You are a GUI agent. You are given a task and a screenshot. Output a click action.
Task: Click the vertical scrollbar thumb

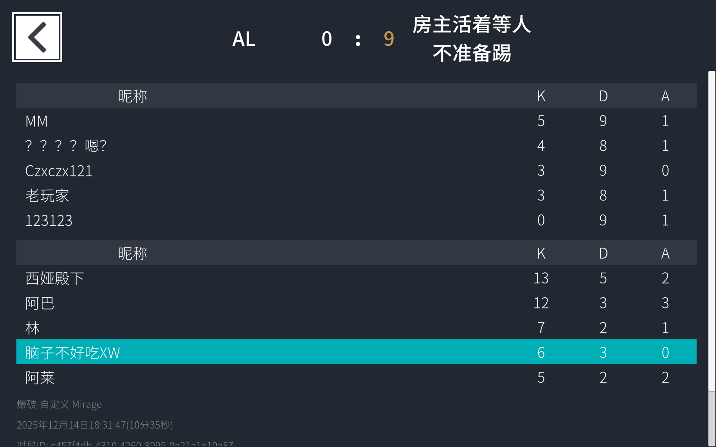coord(712,231)
